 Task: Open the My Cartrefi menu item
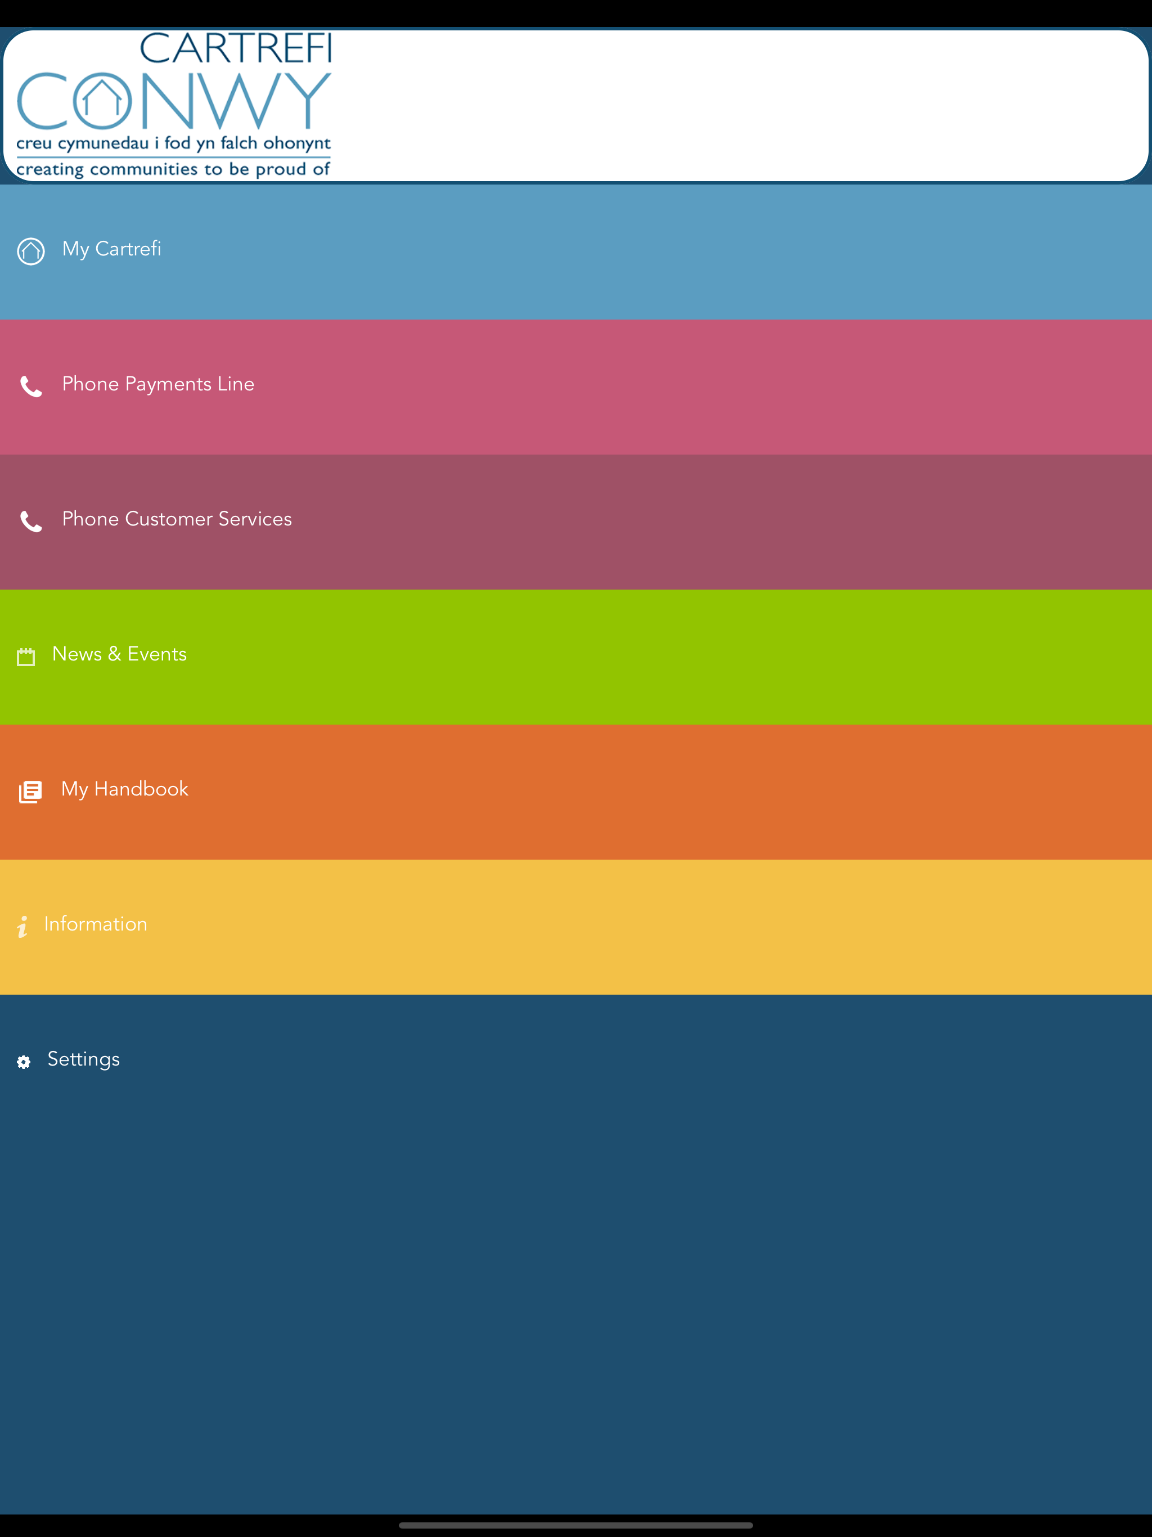[x=576, y=251]
